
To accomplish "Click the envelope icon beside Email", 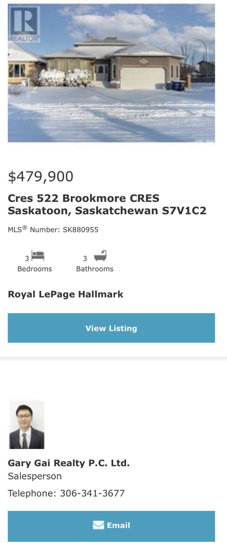I will 98,525.
